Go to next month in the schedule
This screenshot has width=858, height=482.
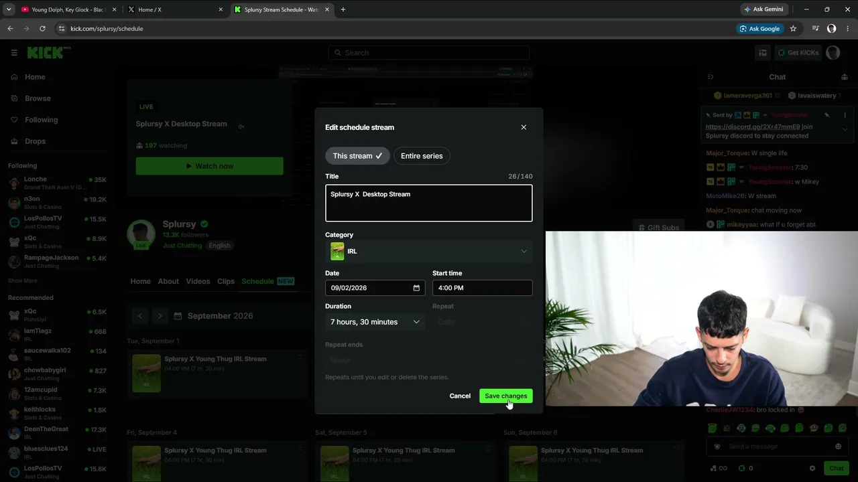160,316
